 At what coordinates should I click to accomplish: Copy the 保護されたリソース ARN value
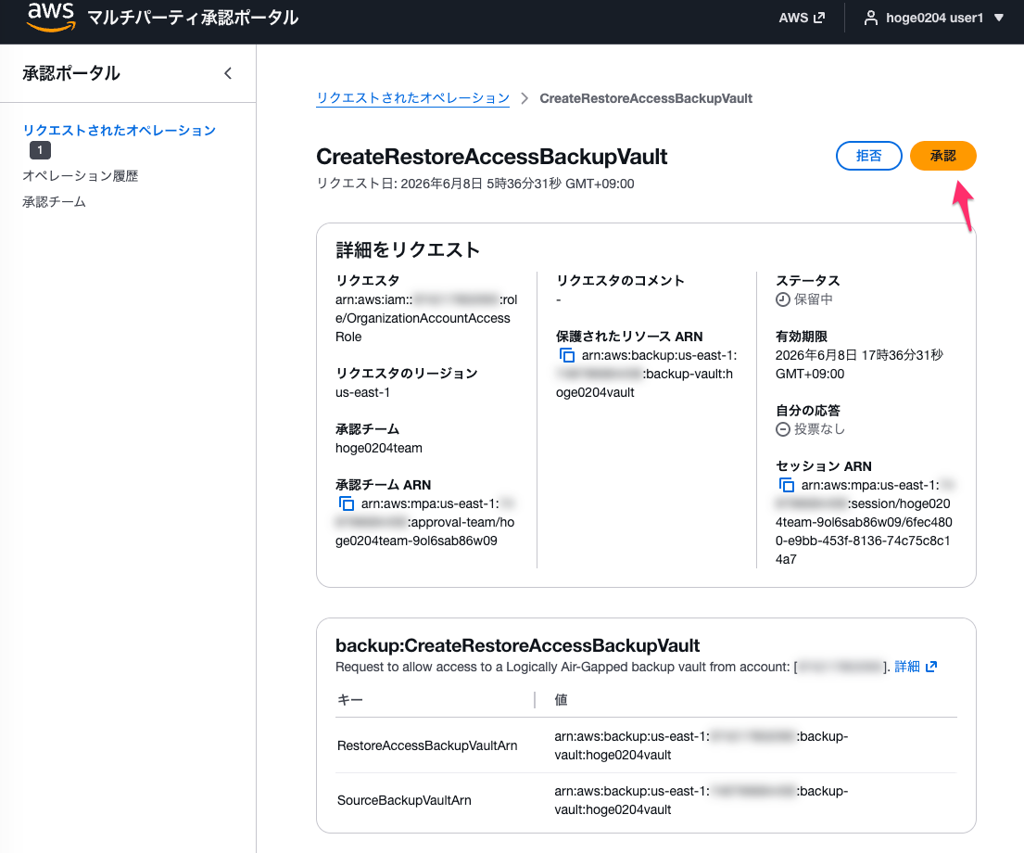coord(567,356)
